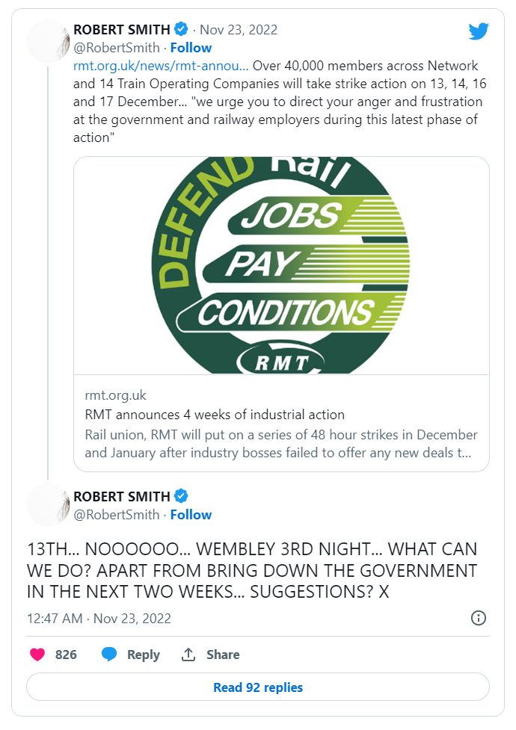The width and height of the screenshot is (516, 730).
Task: Open the Defend Rail RMT card image
Action: (x=281, y=265)
